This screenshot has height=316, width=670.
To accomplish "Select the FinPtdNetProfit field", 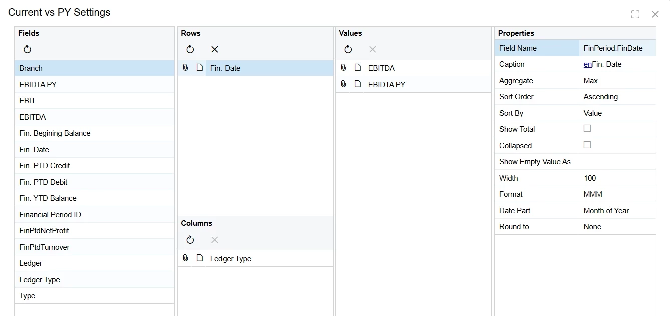I will pos(94,231).
